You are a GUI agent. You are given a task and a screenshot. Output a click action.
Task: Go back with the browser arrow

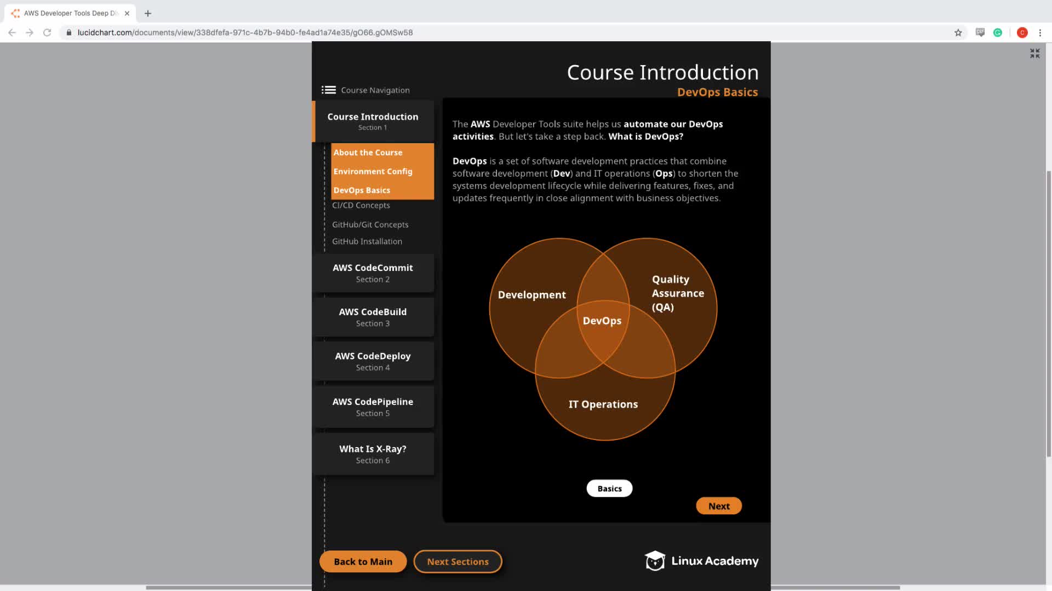pyautogui.click(x=12, y=33)
